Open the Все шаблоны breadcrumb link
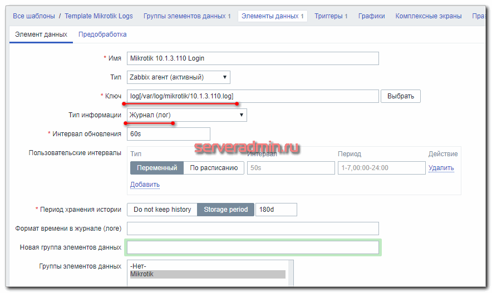The image size is (492, 293). pos(33,16)
